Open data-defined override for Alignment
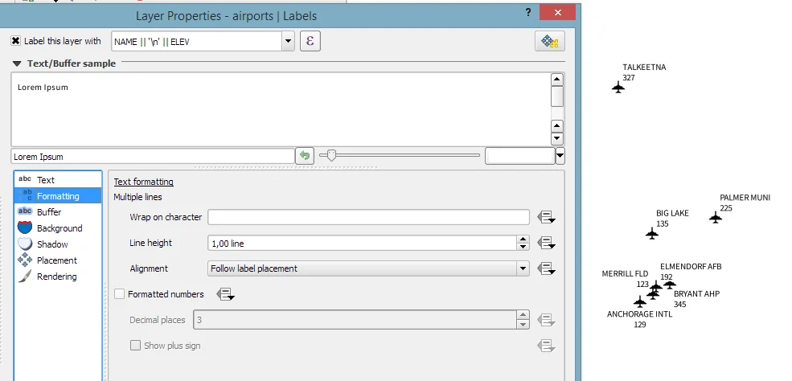The height and width of the screenshot is (381, 792). tap(547, 268)
